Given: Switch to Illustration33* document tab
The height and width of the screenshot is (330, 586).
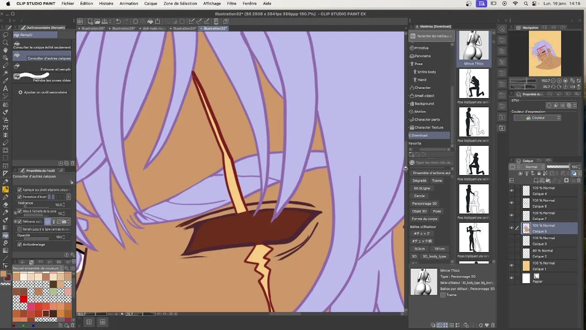Looking at the screenshot, I should tap(184, 28).
